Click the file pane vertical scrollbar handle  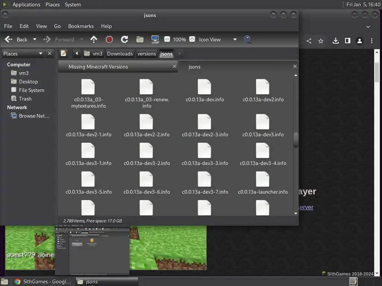point(296,140)
